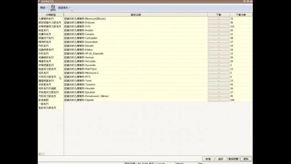Select the file name ending in Taxol
Screen dimensions: 291x164
[78, 81]
